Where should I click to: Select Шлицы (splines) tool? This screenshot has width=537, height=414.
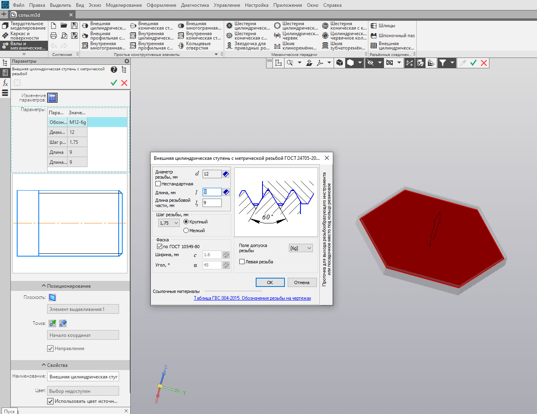pos(383,26)
